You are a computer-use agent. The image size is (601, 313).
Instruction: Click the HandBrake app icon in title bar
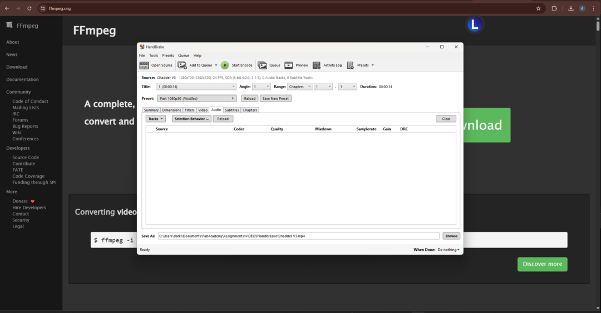[x=142, y=47]
